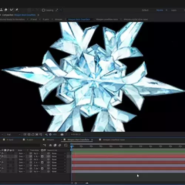
Task: Enable motion blur for timeline layers
Action: [x=60, y=145]
